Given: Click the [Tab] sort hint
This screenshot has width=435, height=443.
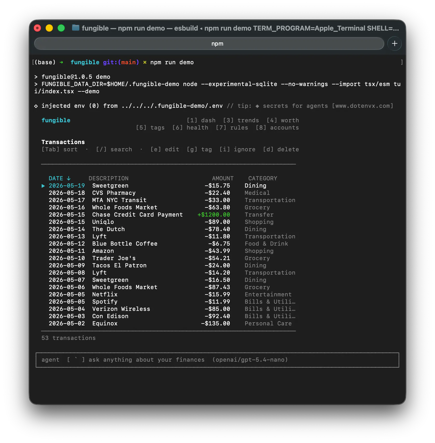Looking at the screenshot, I should pos(60,149).
